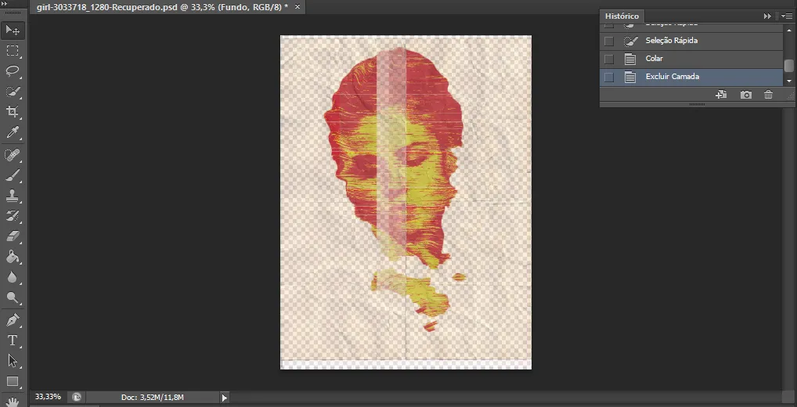Close the girl-3033718_1280-Recuperado.psd document tab

[x=298, y=7]
